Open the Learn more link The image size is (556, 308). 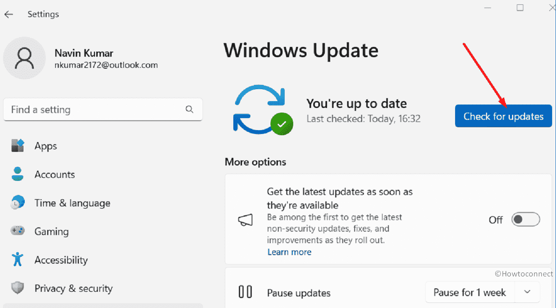click(289, 252)
